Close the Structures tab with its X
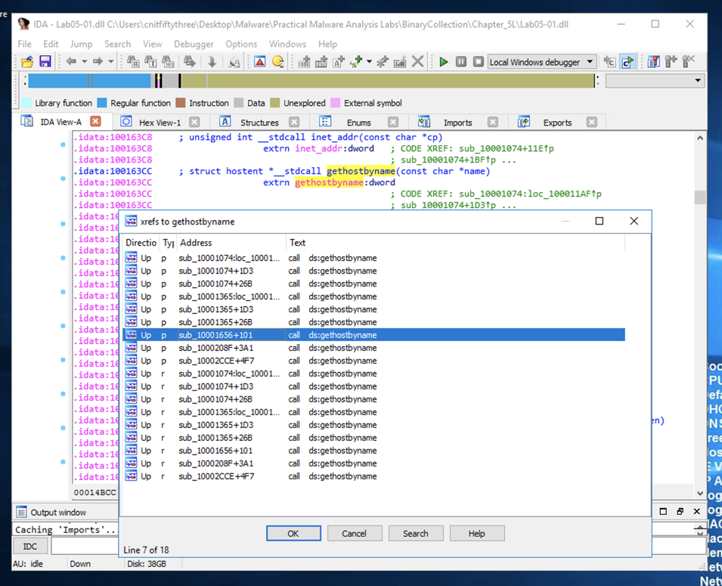 coord(294,122)
